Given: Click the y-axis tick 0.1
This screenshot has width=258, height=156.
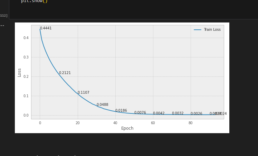Looking at the screenshot, I should (26, 96).
